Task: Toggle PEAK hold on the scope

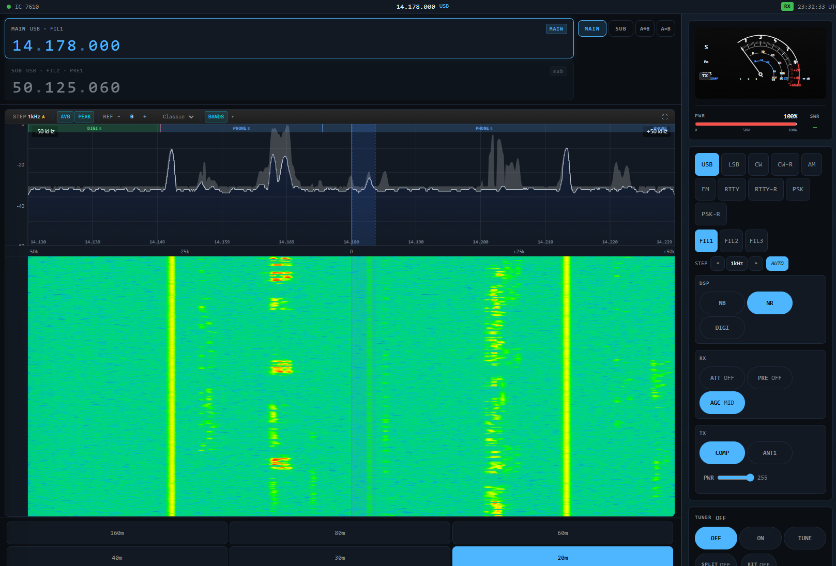Action: pyautogui.click(x=84, y=117)
